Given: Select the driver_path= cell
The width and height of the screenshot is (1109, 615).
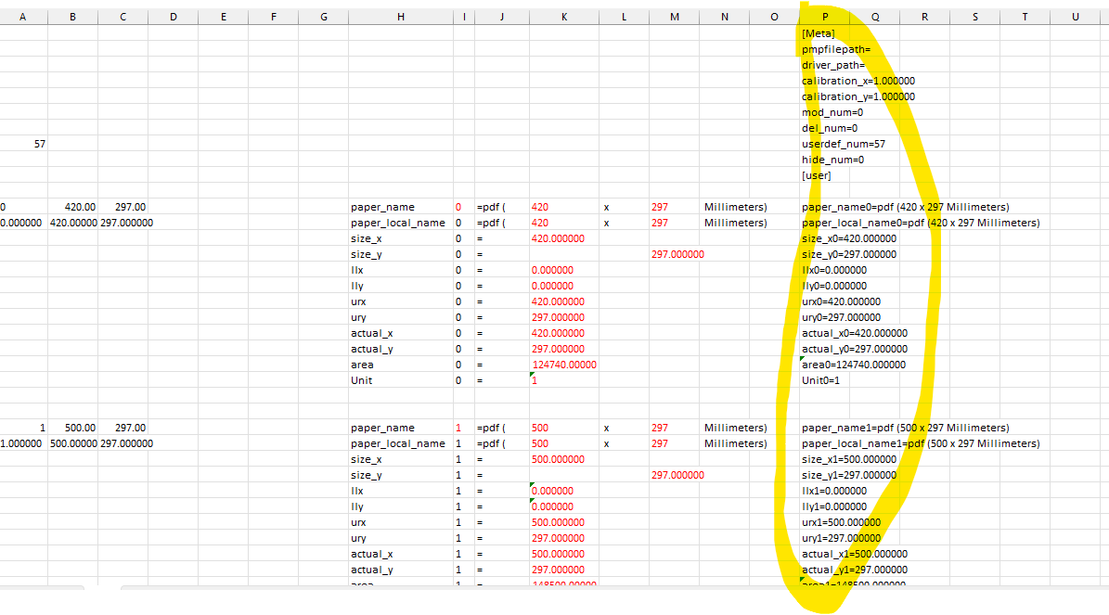Looking at the screenshot, I should 832,65.
